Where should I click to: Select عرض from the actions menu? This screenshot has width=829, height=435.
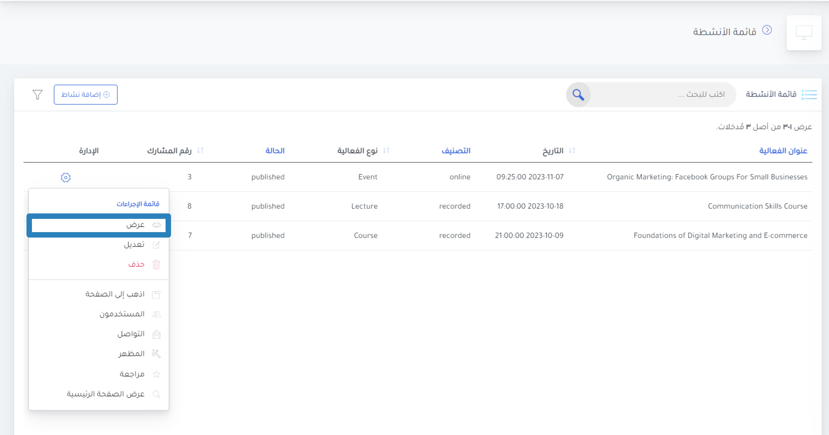pyautogui.click(x=99, y=225)
